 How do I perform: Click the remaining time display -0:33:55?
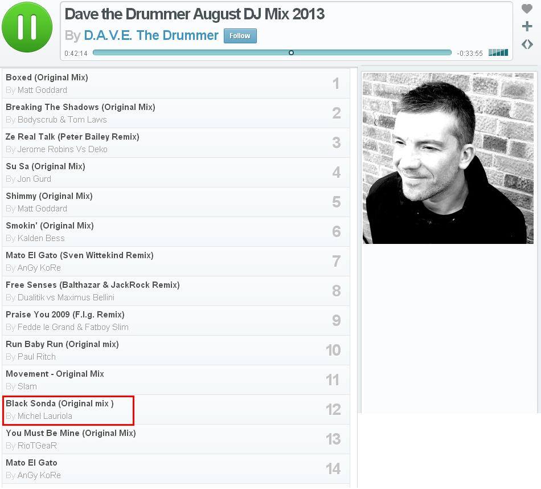470,53
